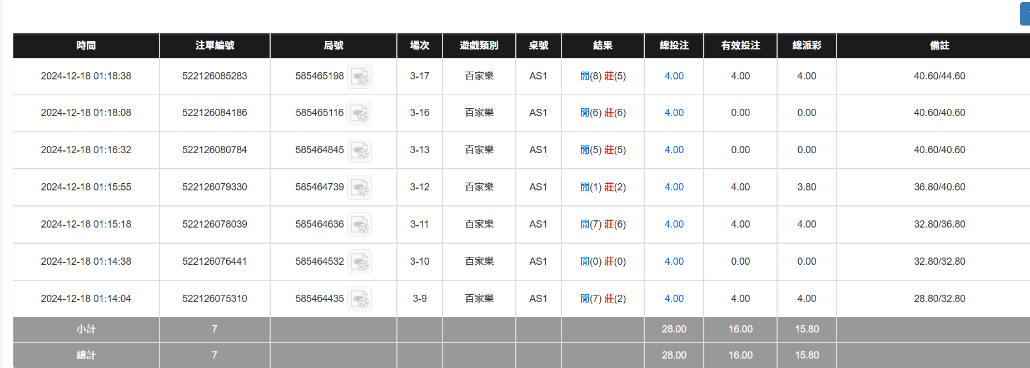Screen dimensions: 1030x368
Task: Click the replay icon for round 585464636
Action: point(359,225)
